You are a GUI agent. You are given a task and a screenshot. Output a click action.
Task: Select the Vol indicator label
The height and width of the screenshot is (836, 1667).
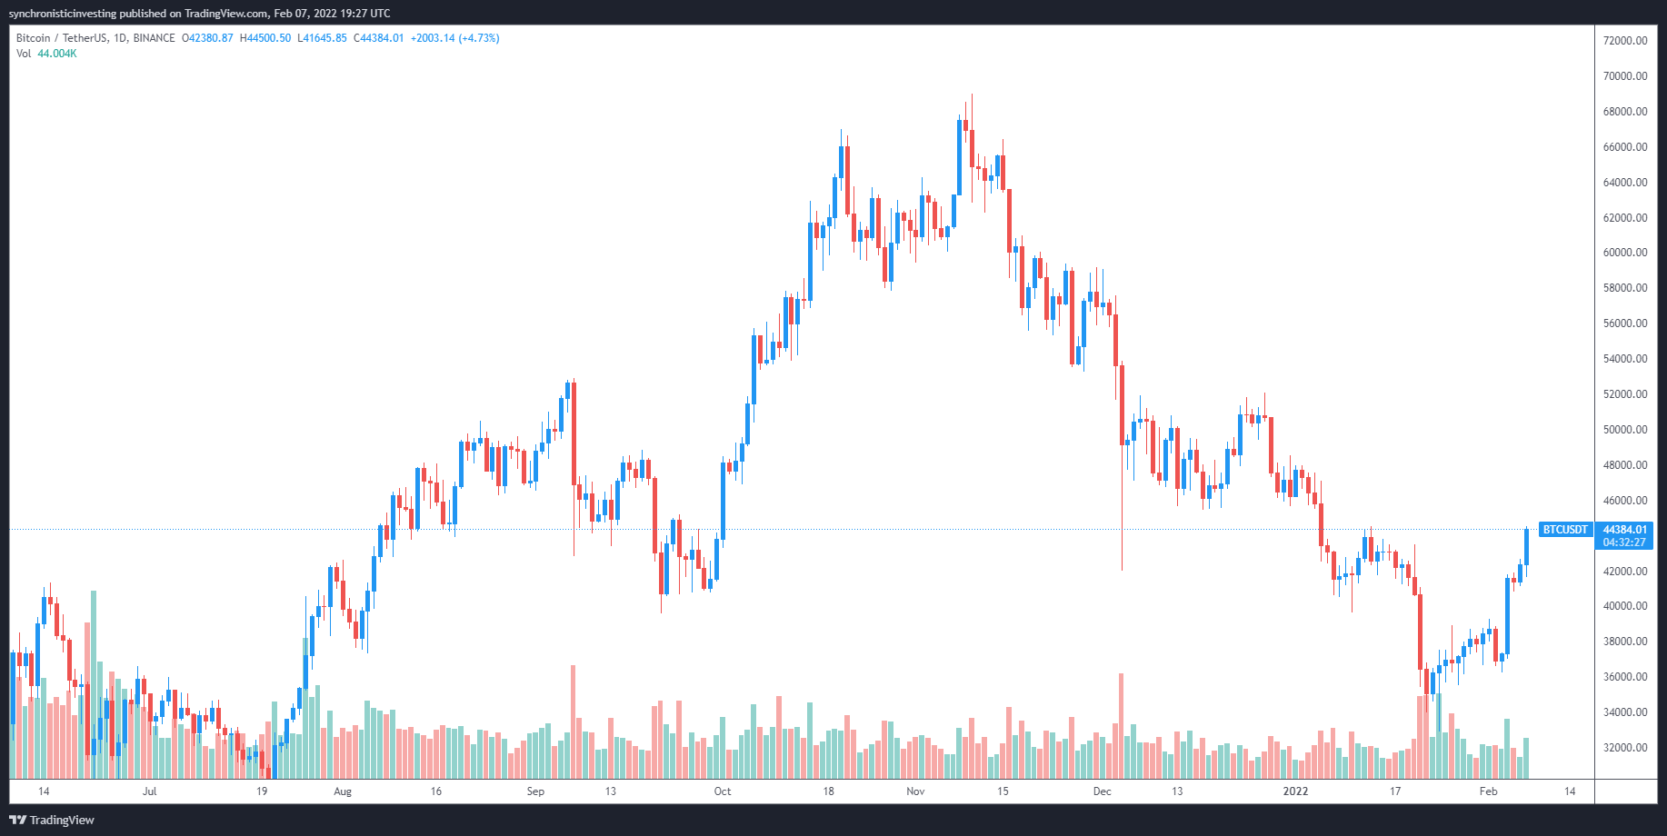click(x=24, y=54)
